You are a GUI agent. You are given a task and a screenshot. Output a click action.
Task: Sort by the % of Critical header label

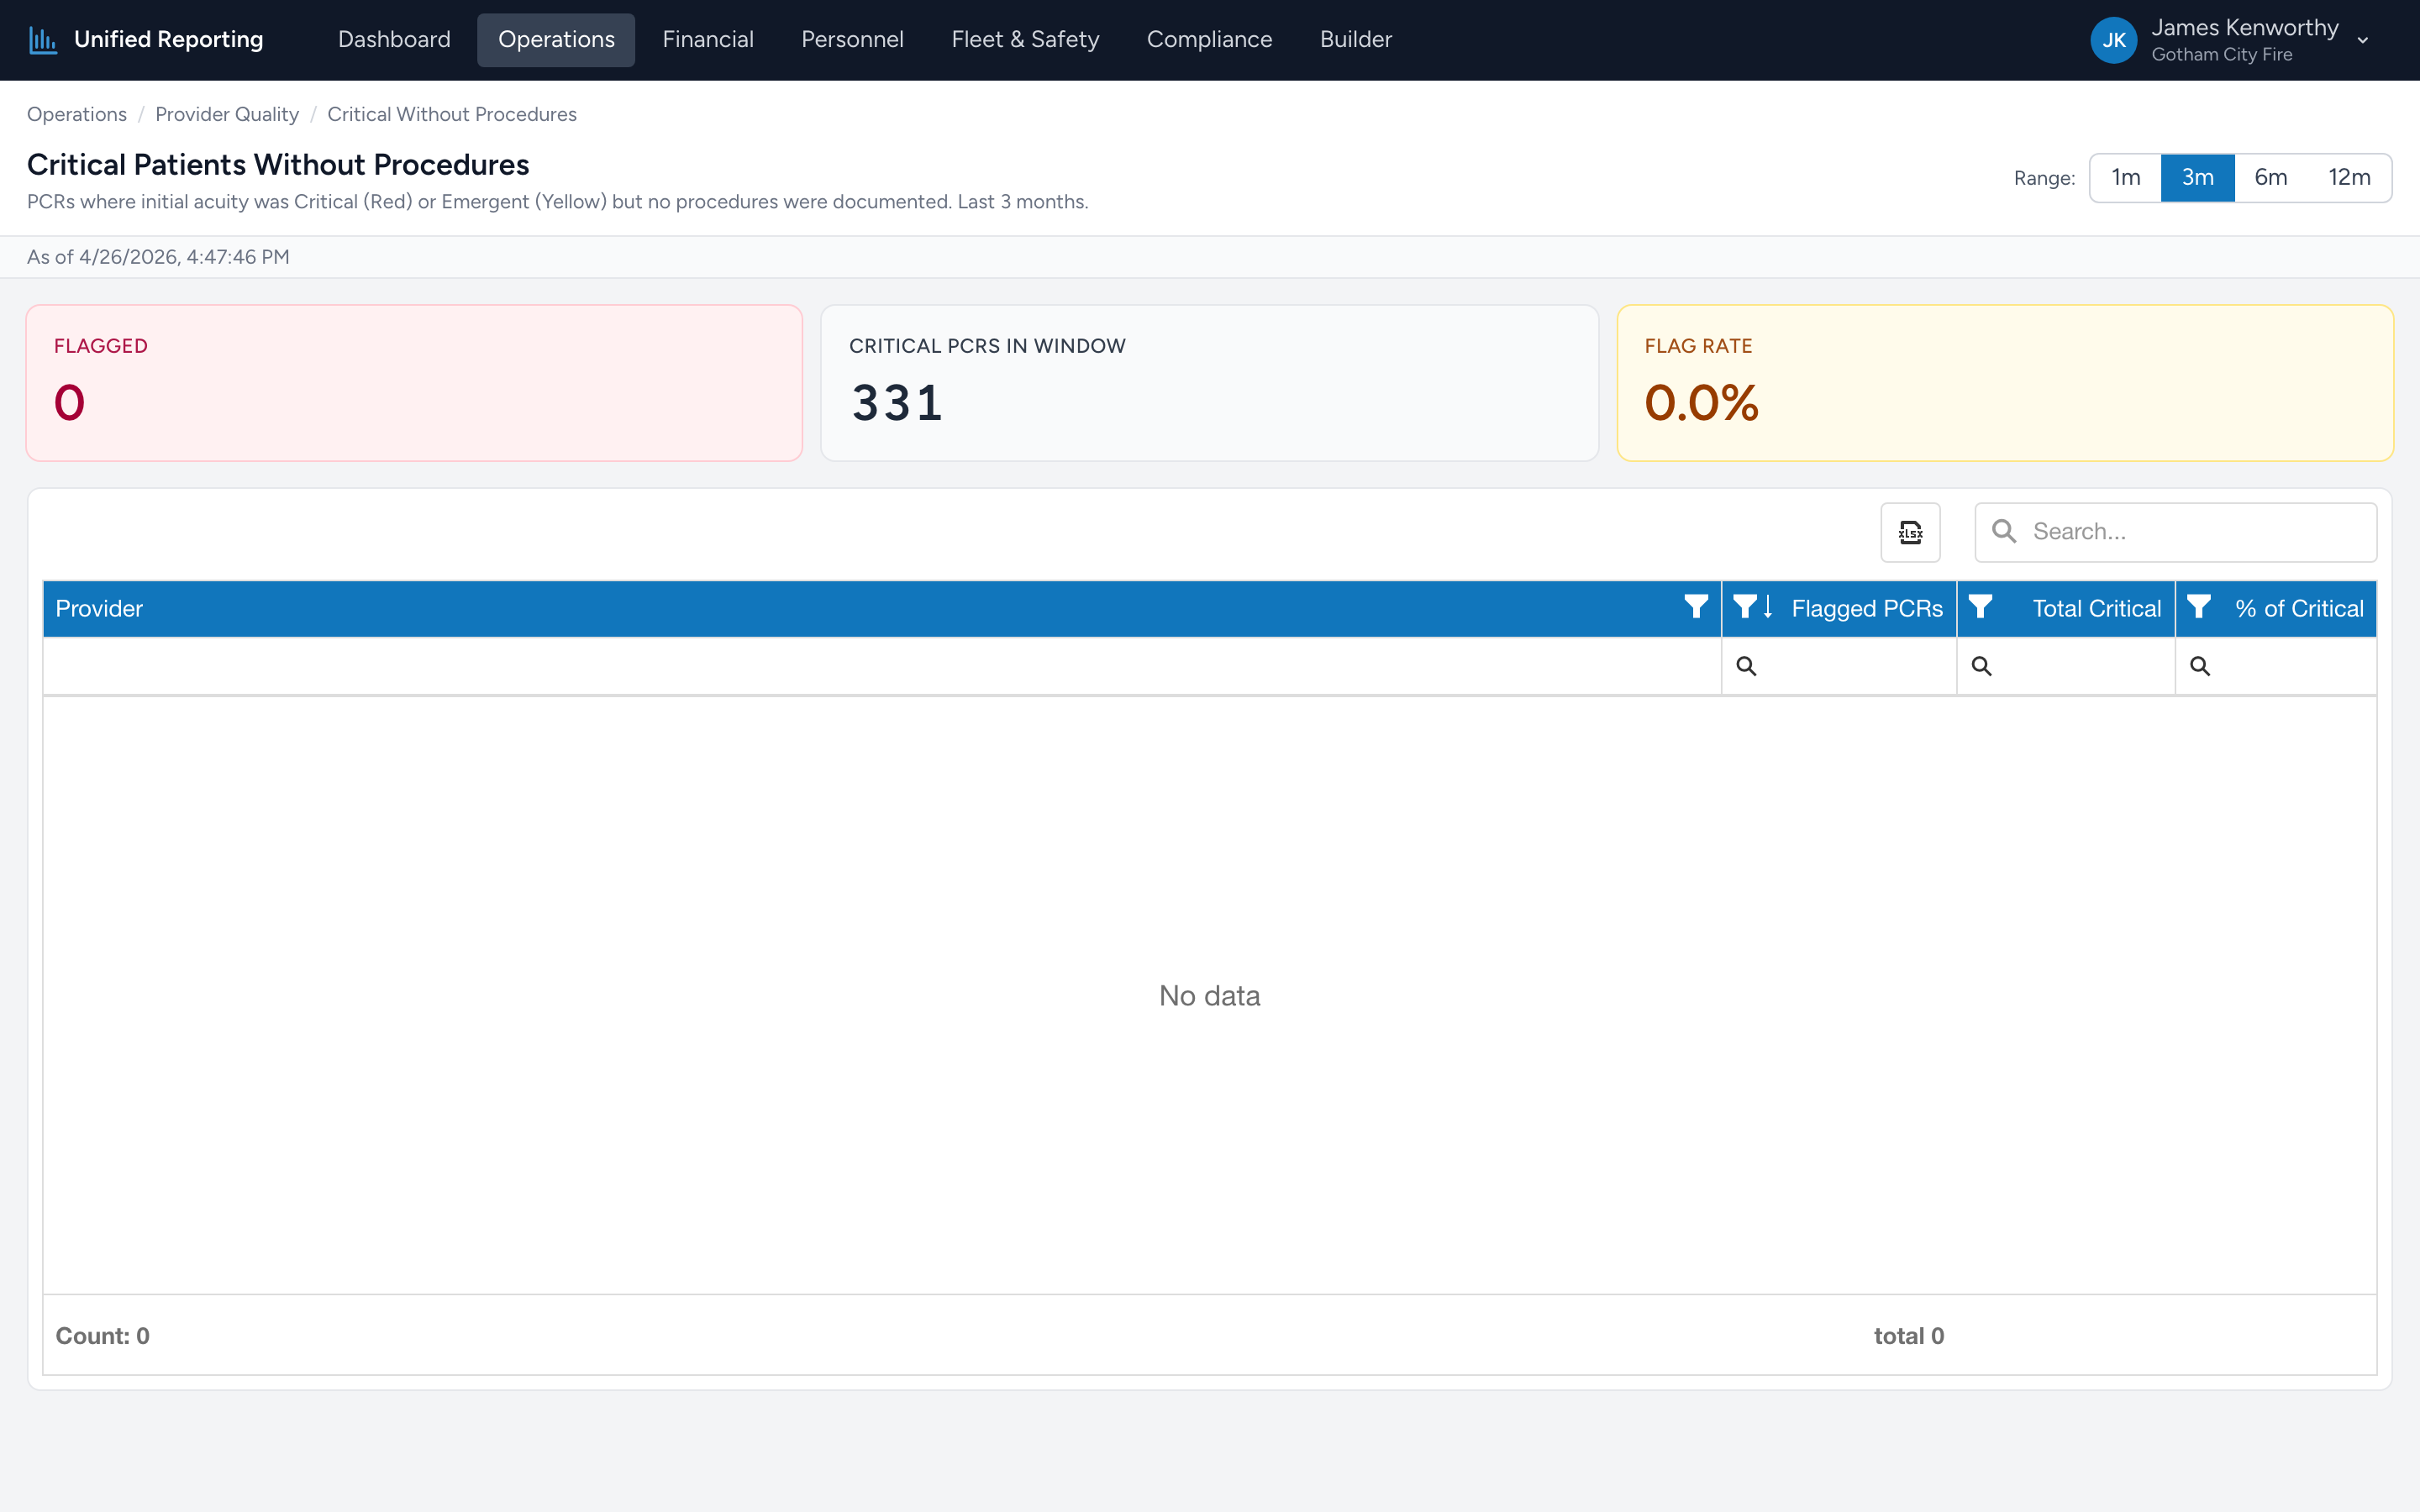(x=2299, y=608)
